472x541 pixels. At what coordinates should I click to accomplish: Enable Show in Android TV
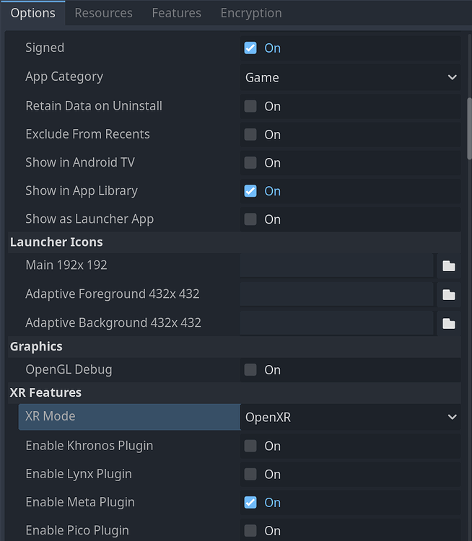point(250,163)
